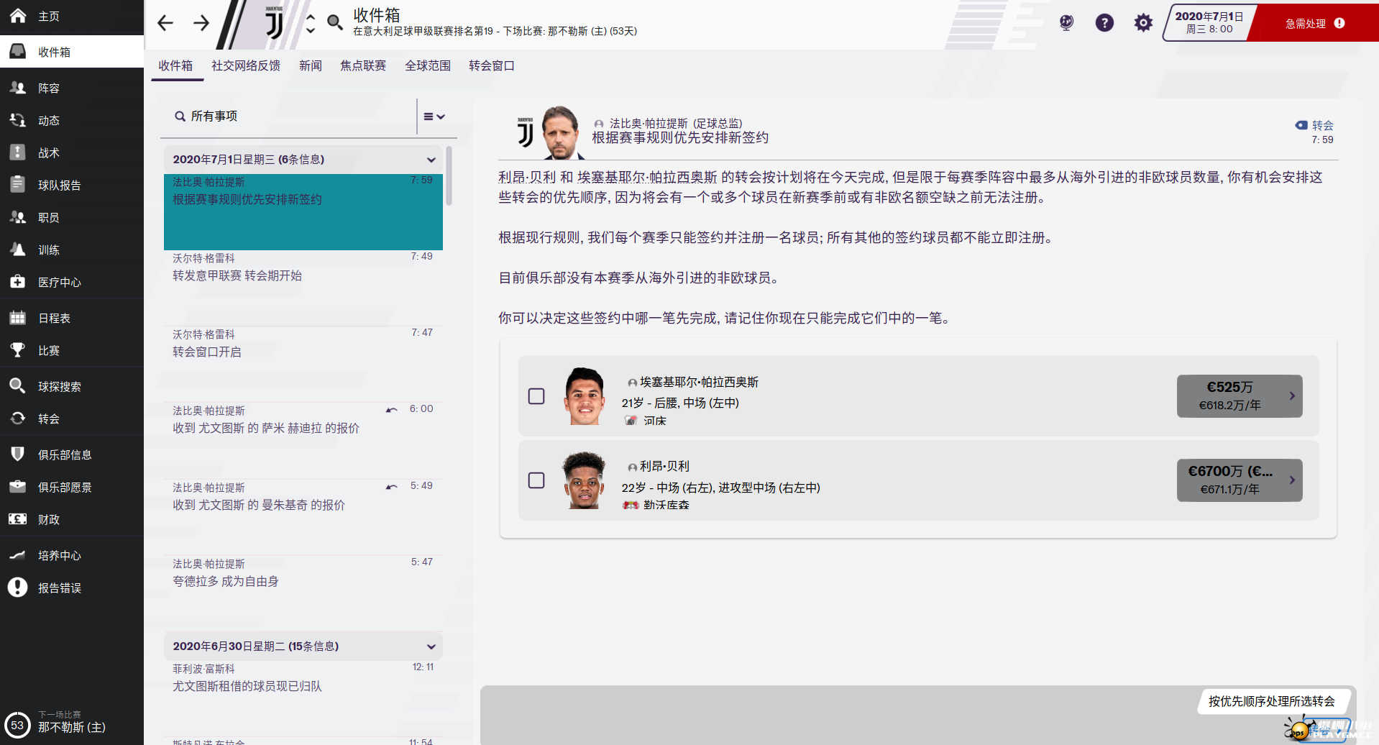This screenshot has height=745, width=1379.
Task: Tick the checkbox for 利昂·贝利
Action: coord(536,480)
